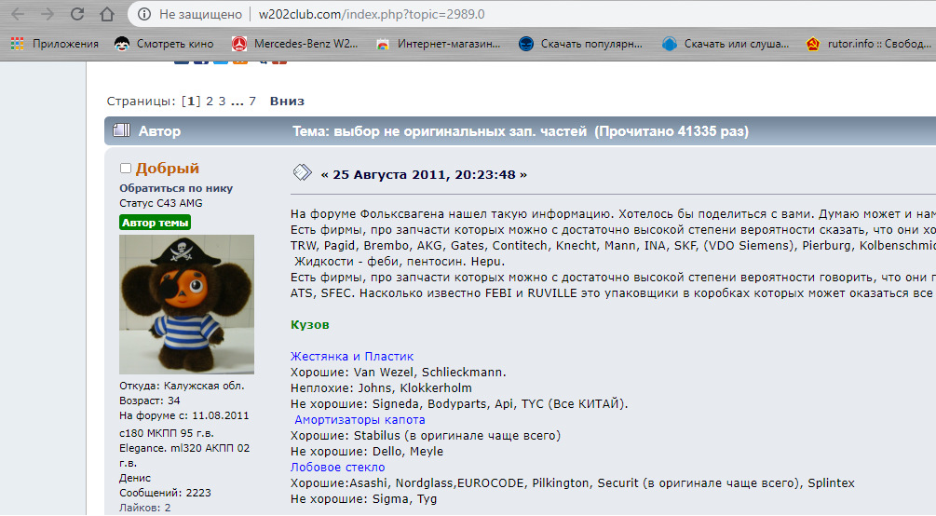936x516 pixels.
Task: Click Сообщений: 2223 text
Action: coord(166,493)
